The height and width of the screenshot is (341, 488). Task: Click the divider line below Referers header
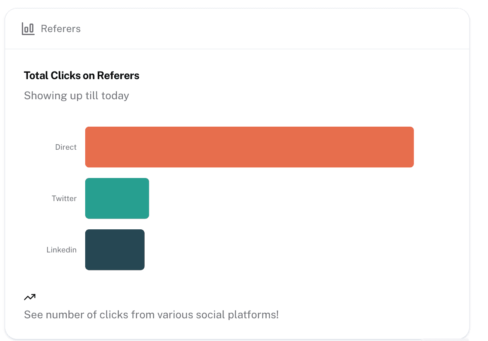tap(237, 49)
